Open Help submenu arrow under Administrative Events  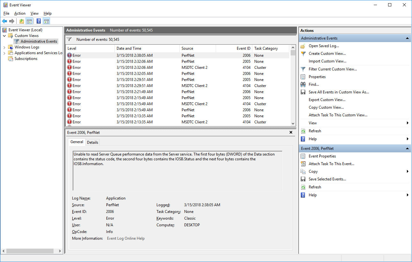click(408, 139)
